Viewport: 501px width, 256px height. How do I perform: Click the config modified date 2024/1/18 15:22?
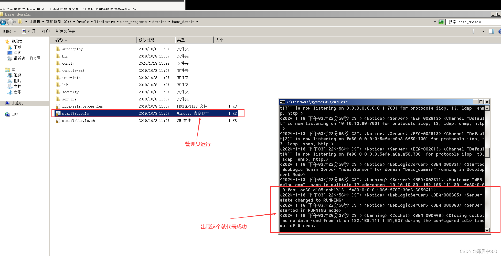pos(154,63)
